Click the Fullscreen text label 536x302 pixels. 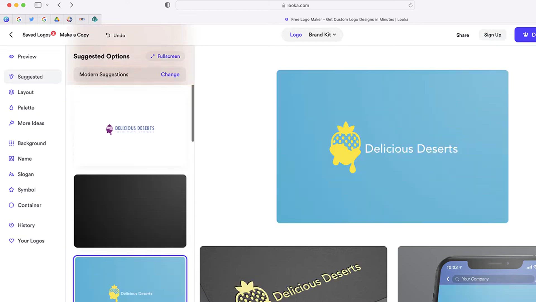(x=169, y=56)
